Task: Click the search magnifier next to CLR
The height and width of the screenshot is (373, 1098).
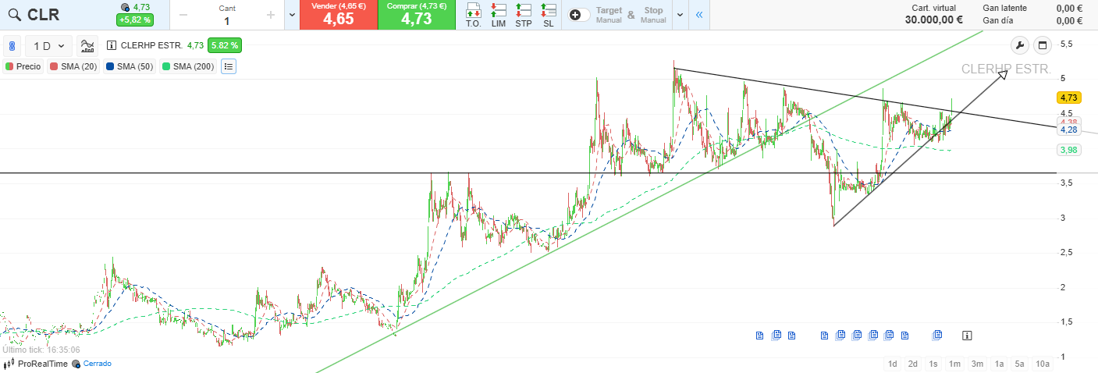Action: click(x=14, y=15)
